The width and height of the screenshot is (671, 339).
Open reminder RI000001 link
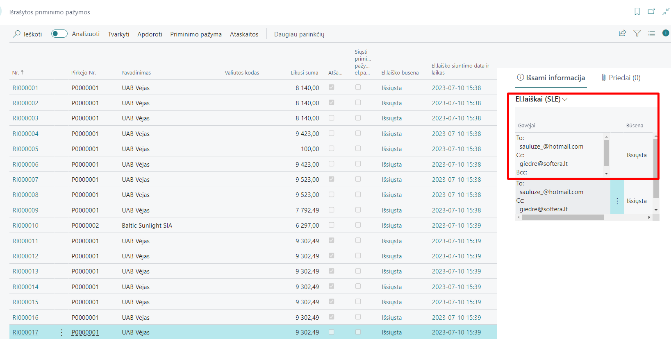coord(25,88)
